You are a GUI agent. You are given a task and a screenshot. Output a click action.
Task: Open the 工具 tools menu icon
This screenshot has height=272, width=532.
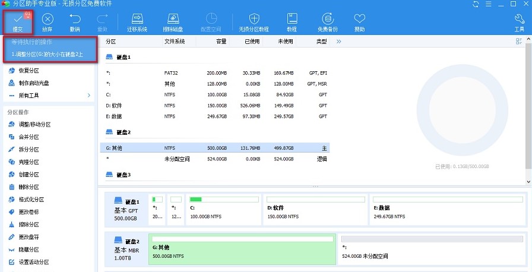click(519, 22)
